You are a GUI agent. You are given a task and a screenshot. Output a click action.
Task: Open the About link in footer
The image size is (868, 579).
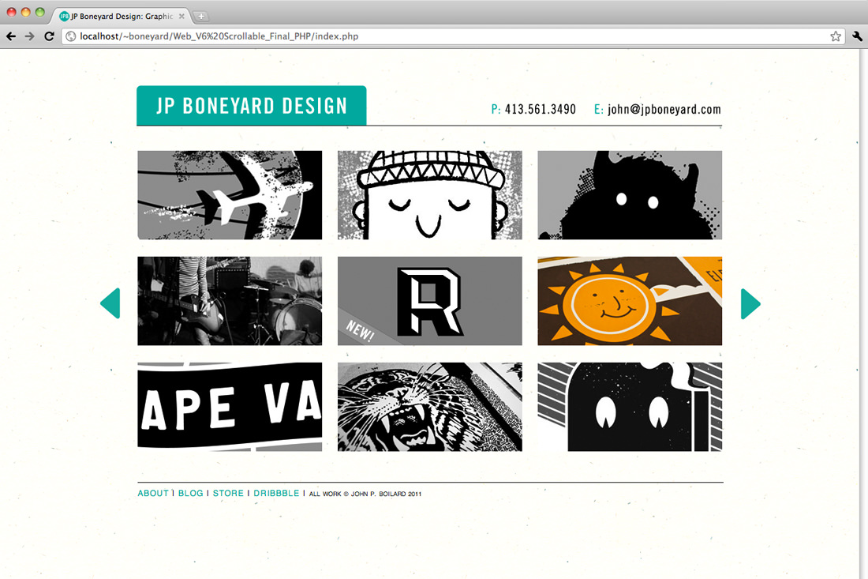tap(153, 493)
